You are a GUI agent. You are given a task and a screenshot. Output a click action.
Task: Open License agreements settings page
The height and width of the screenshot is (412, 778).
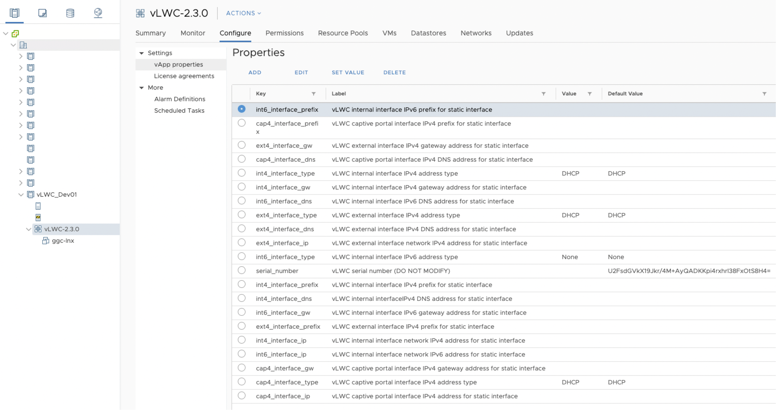click(x=184, y=76)
